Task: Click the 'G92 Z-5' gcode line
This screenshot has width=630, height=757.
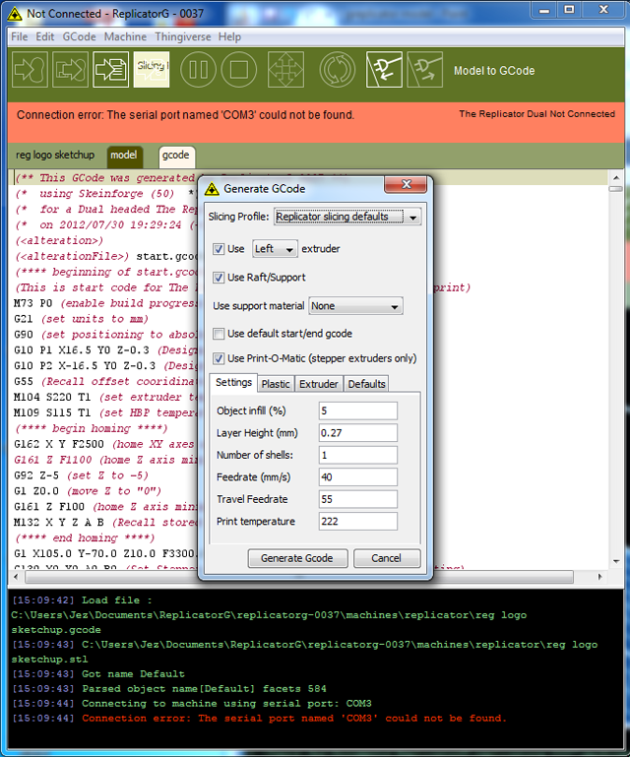Action: click(81, 475)
